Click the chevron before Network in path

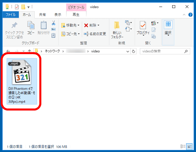click(41, 51)
